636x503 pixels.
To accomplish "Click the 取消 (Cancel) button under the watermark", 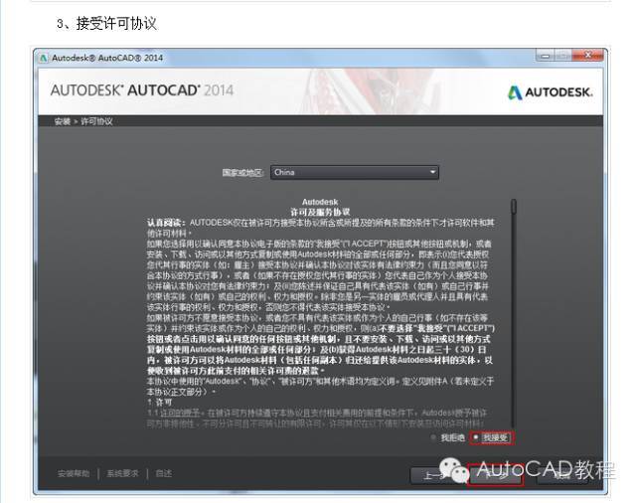I will 563,475.
